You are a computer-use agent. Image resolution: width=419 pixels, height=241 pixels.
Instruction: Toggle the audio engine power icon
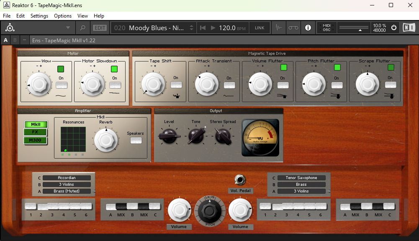(393, 28)
